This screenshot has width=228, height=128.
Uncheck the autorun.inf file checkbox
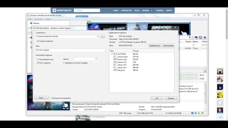[x=114, y=62]
